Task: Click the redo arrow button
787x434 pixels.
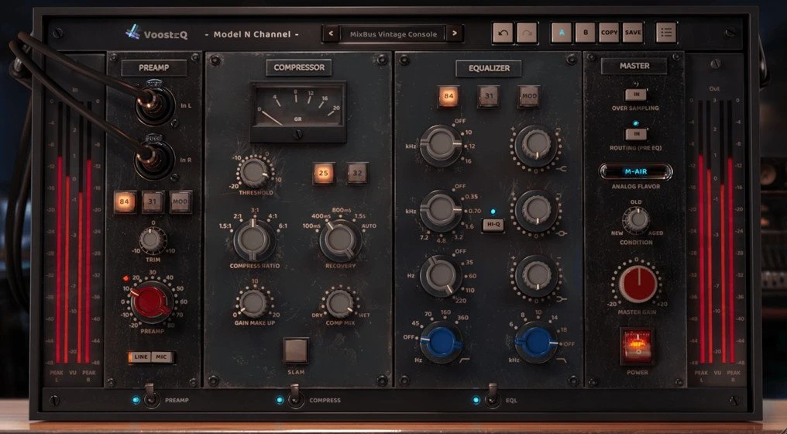Action: click(x=527, y=33)
